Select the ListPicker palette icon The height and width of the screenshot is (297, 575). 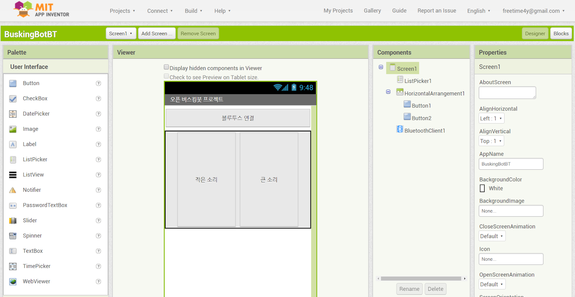(x=13, y=159)
